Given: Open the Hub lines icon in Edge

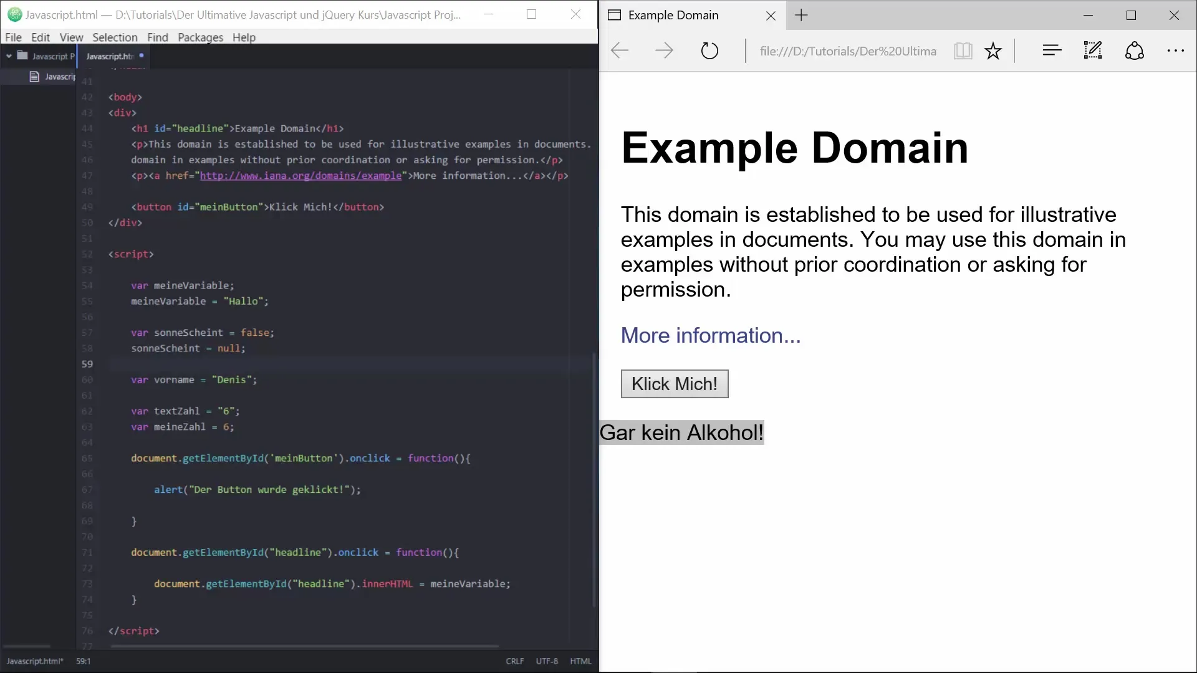Looking at the screenshot, I should [1052, 50].
